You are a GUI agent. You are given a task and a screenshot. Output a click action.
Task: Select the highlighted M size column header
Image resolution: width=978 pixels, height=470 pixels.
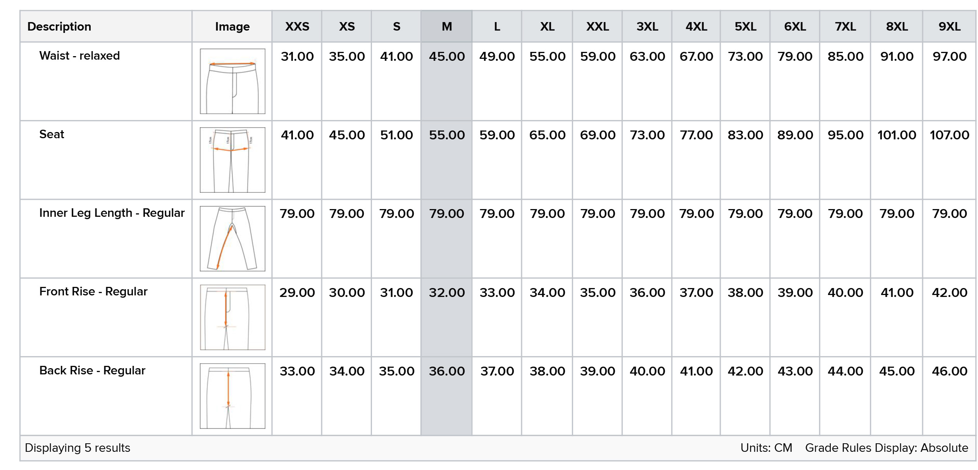pos(446,26)
